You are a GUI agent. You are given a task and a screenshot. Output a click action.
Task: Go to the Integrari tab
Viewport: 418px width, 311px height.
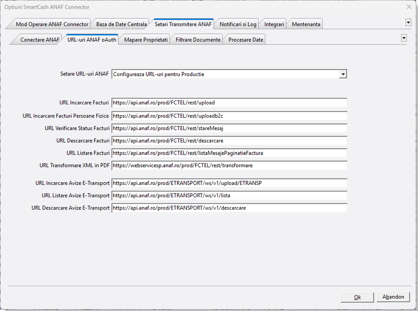(274, 24)
